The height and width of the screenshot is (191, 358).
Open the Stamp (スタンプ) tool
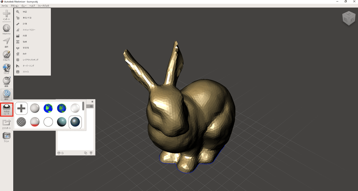pos(6,68)
